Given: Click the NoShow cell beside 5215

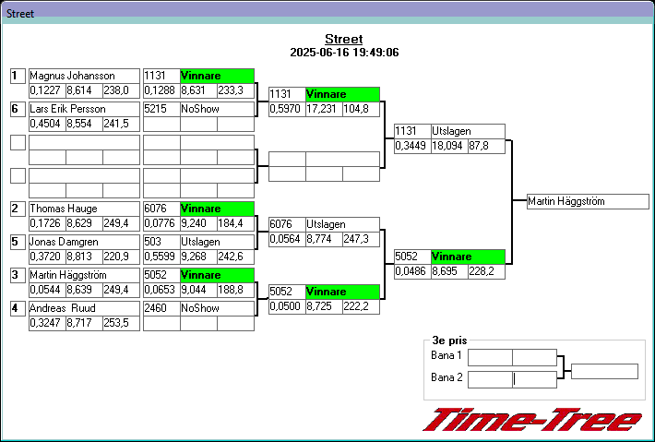Looking at the screenshot, I should point(217,109).
